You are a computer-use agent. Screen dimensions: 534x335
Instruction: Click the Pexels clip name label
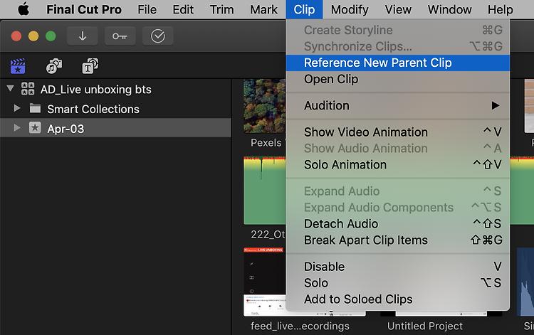[x=267, y=142]
